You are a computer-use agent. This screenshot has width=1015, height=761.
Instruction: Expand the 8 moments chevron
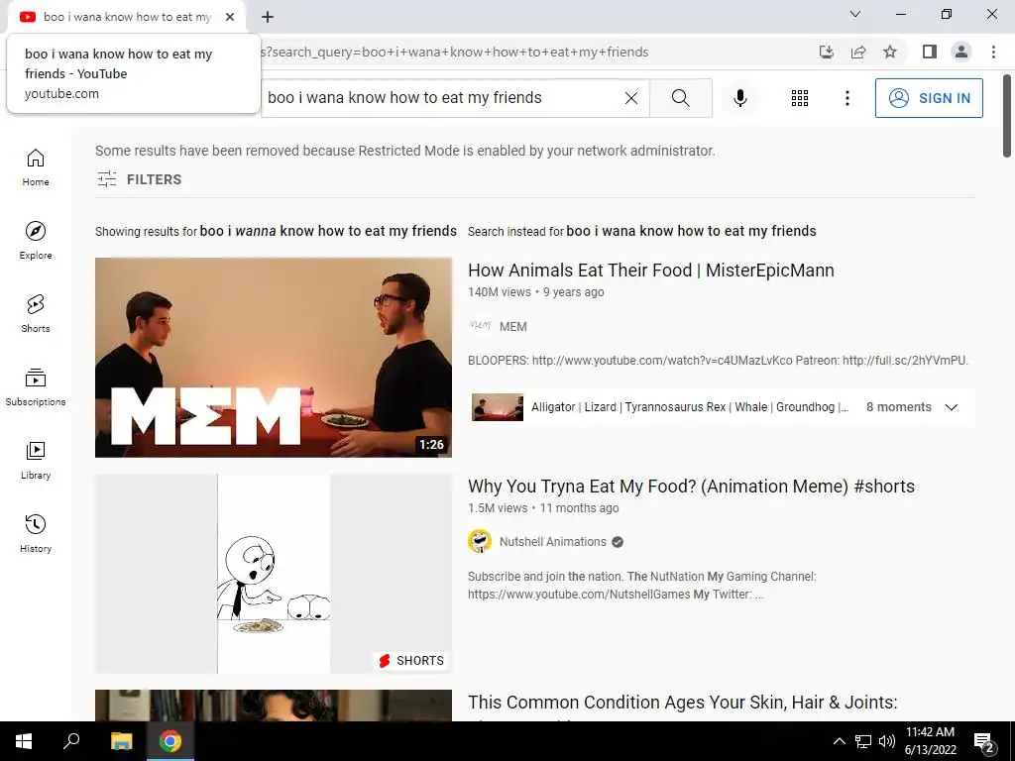951,407
